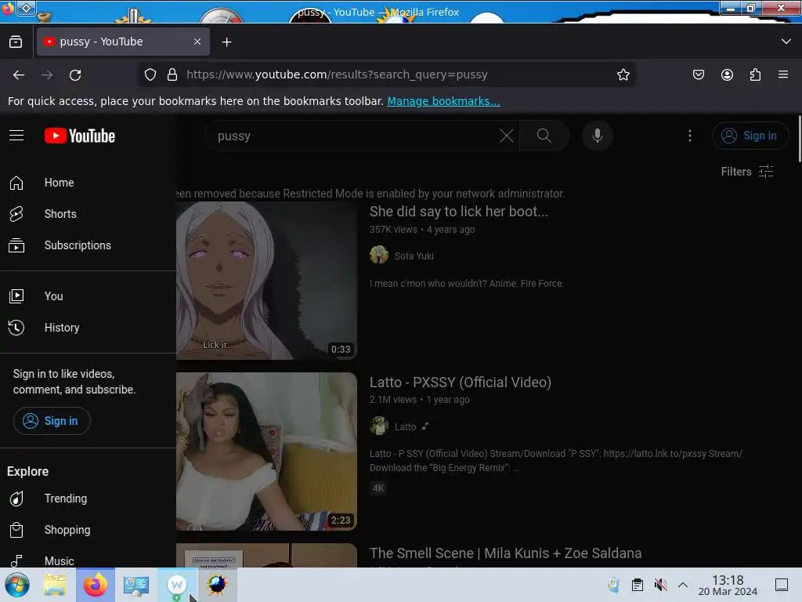Open clipboard tray icon
802x602 pixels.
tap(638, 585)
